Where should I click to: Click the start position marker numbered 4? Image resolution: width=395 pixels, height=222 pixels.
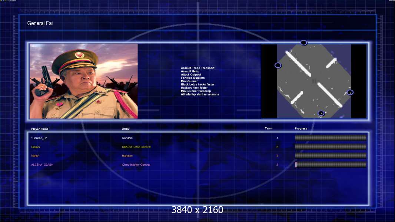tap(321, 113)
